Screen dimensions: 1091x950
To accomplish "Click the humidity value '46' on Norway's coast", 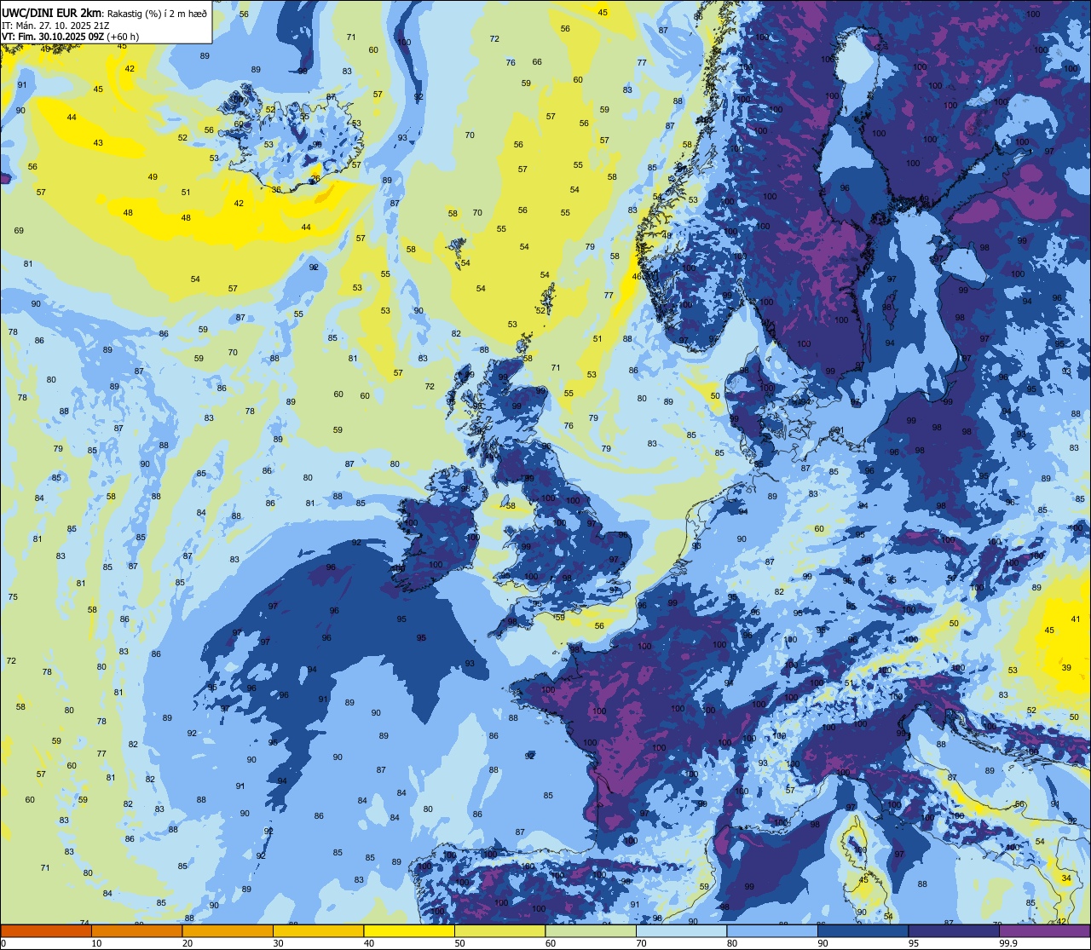I will pyautogui.click(x=636, y=276).
